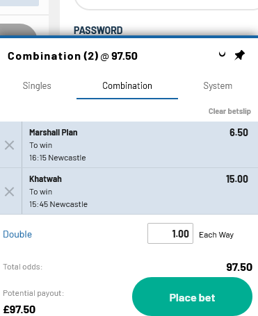Toggle the Each Way option
Viewport: 258px width, 316px height.
click(x=216, y=235)
